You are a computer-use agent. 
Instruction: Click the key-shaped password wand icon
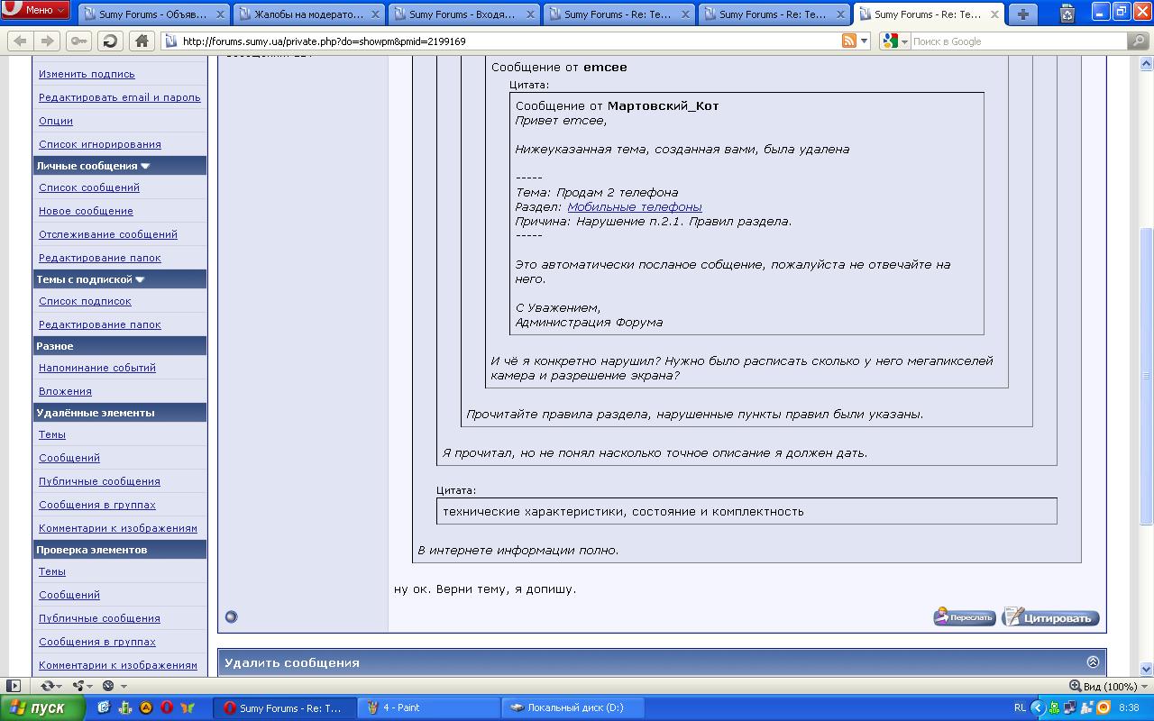78,41
